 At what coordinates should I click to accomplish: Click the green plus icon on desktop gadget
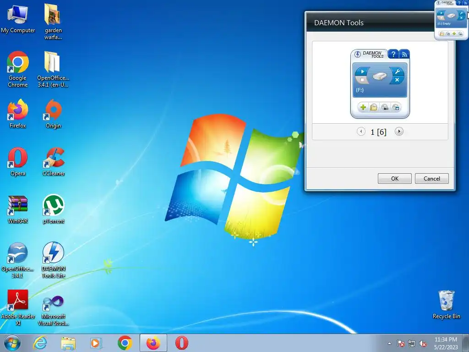tap(454, 33)
